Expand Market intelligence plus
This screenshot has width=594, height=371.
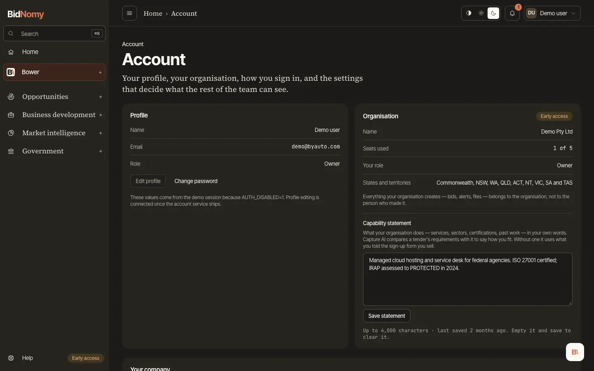tap(101, 133)
